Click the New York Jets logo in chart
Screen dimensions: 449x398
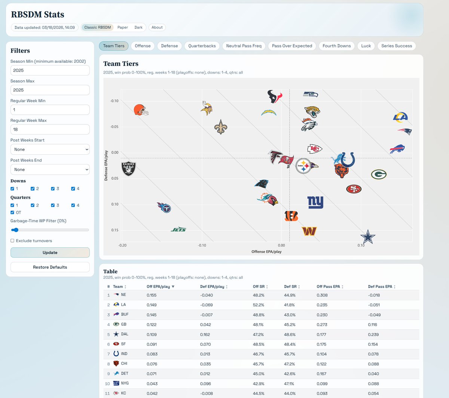178,229
